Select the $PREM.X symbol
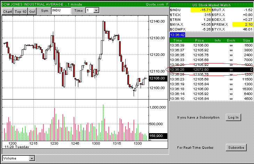Screen dimensions: 254x164 click(220, 25)
